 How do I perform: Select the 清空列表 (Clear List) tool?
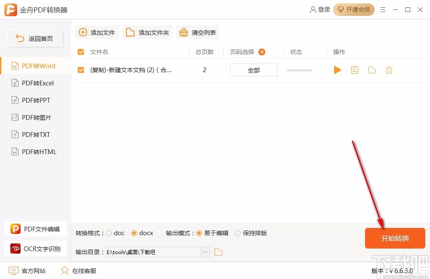tap(197, 32)
